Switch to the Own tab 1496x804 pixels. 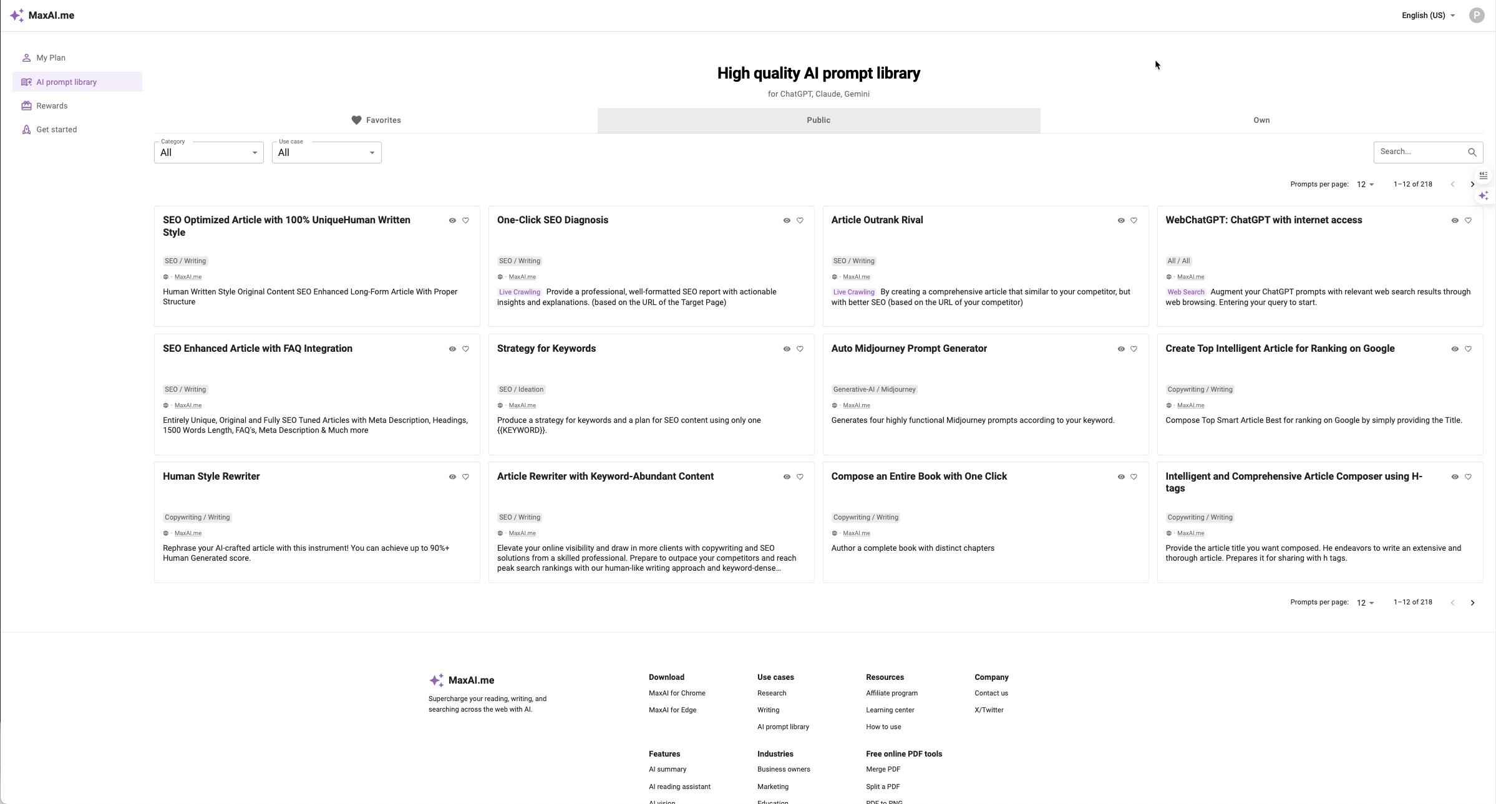[x=1261, y=120]
